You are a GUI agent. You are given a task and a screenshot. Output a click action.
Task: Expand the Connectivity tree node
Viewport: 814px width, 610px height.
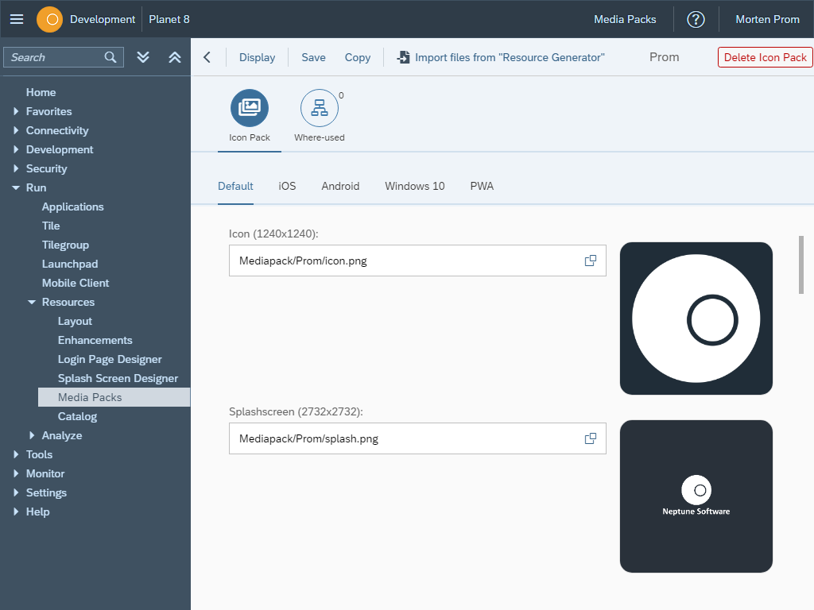pos(16,131)
